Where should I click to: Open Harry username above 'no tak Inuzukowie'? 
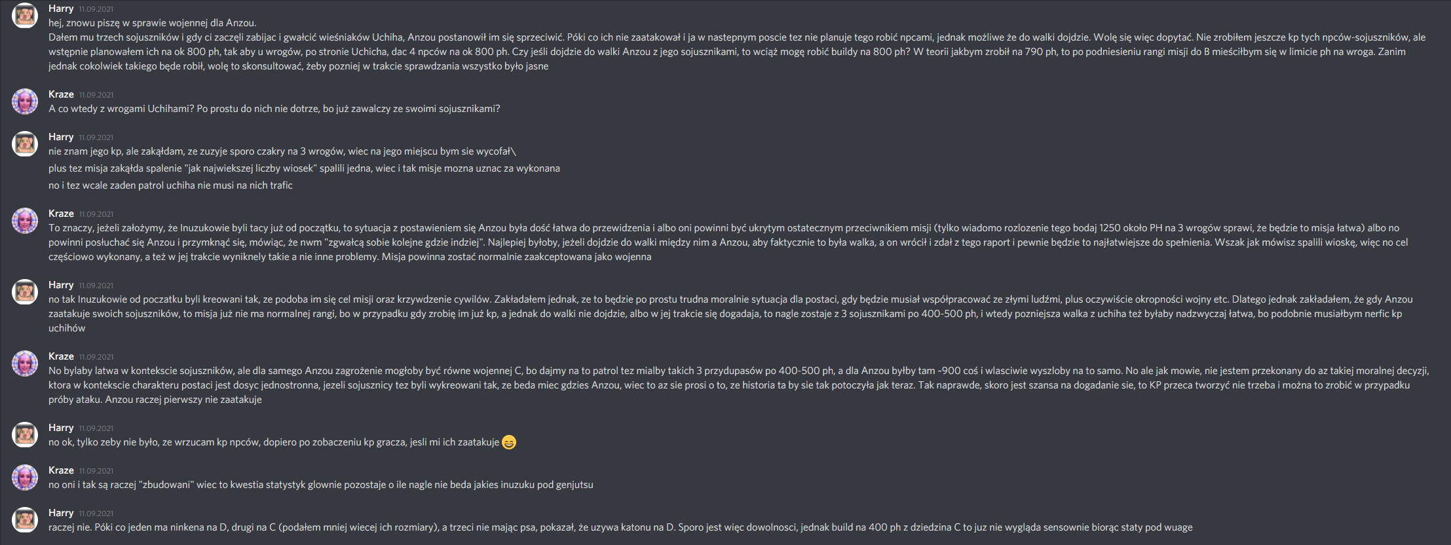coord(61,285)
